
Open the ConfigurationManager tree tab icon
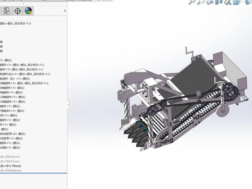click(x=7, y=11)
